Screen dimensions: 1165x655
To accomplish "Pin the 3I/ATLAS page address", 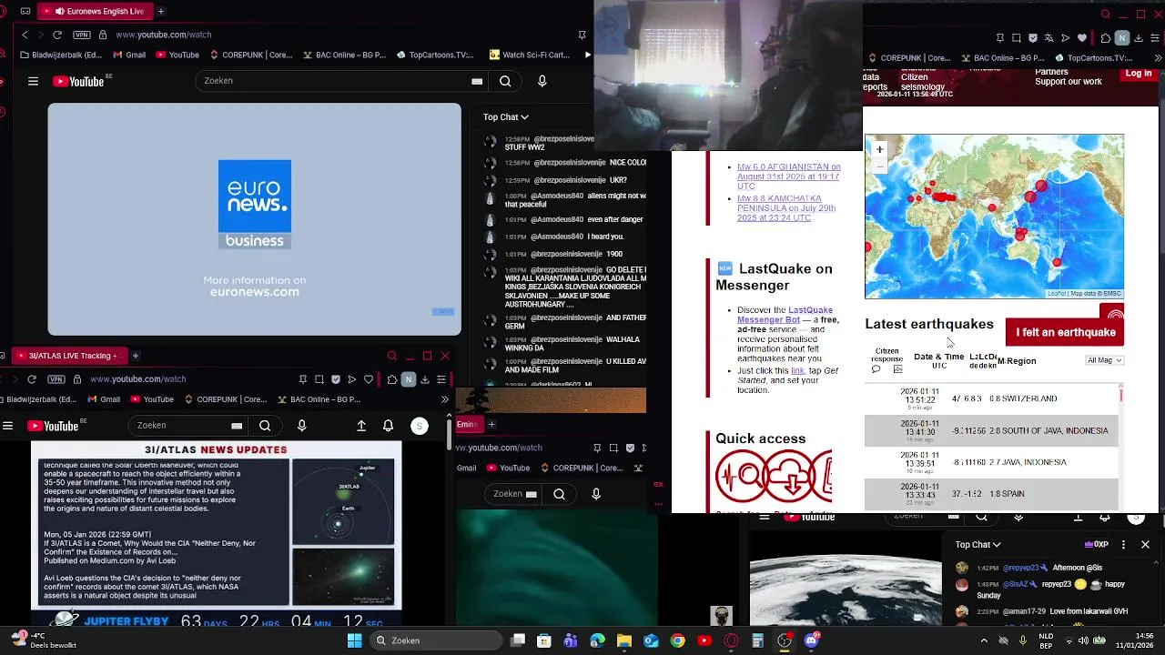I will pyautogui.click(x=302, y=379).
